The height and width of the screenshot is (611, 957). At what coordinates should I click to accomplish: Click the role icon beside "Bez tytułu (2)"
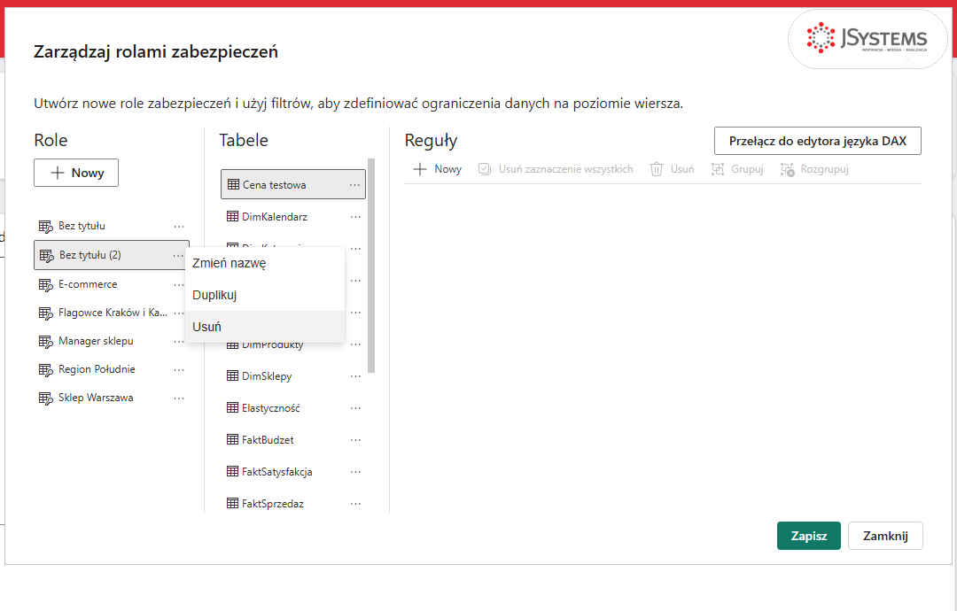(46, 256)
